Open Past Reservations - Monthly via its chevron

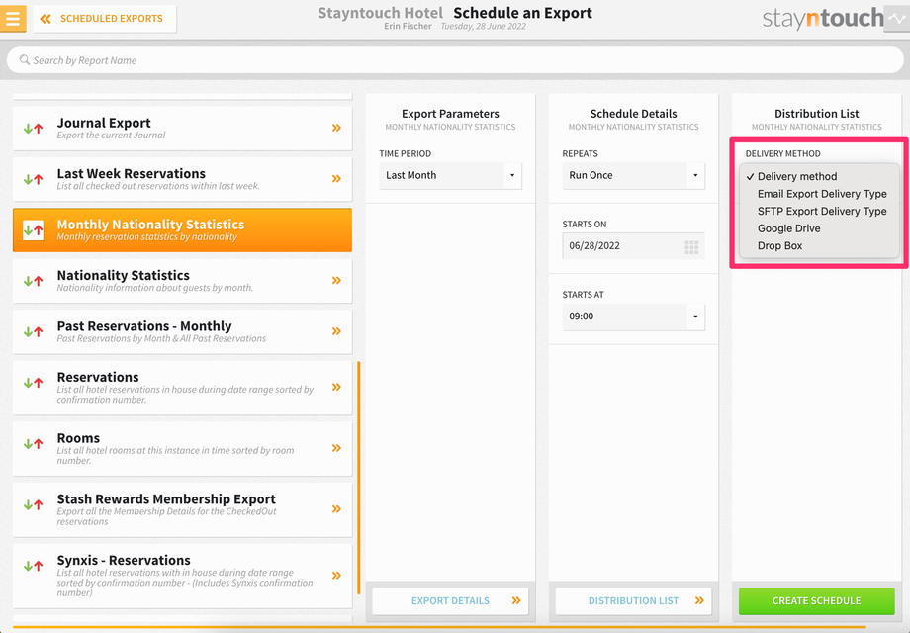[x=336, y=331]
